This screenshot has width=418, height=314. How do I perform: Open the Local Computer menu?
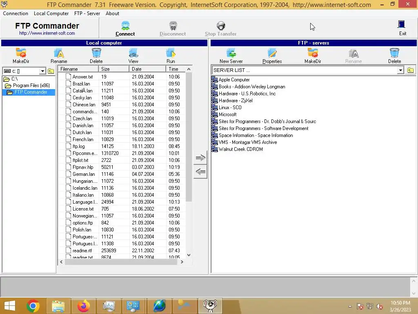pyautogui.click(x=51, y=13)
